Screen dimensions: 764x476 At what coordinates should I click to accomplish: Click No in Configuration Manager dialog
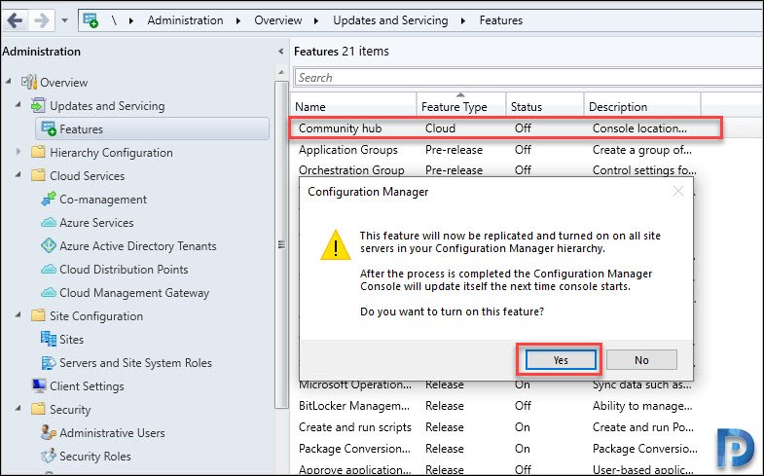coord(641,360)
